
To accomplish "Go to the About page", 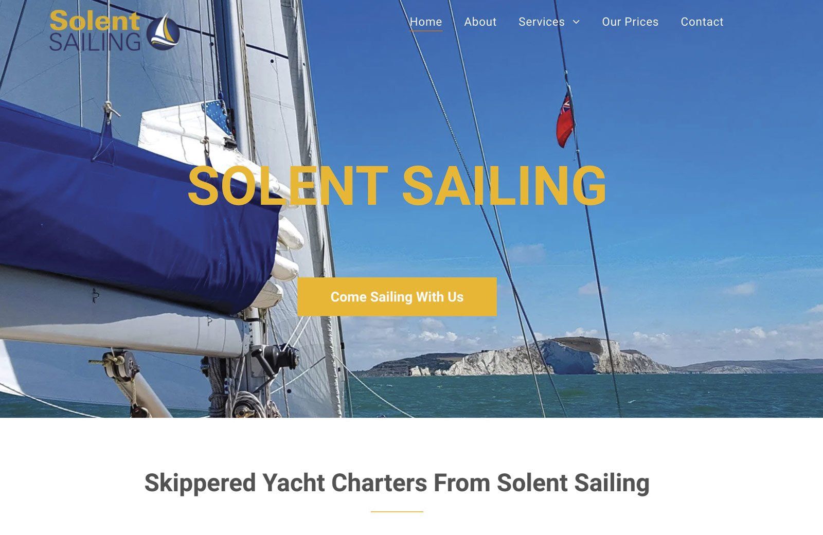I will click(x=480, y=22).
